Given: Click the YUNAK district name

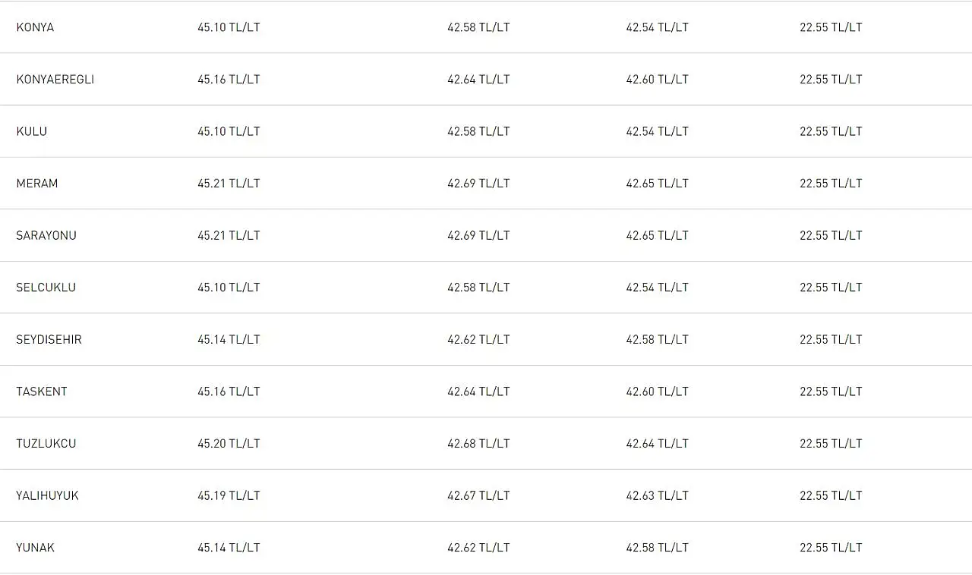Looking at the screenshot, I should click(35, 548).
